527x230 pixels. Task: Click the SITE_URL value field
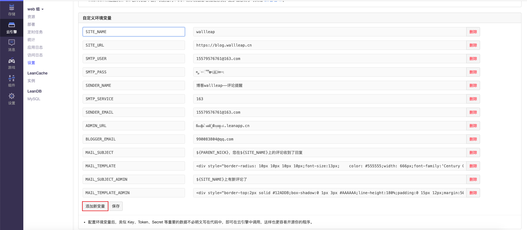coord(329,45)
